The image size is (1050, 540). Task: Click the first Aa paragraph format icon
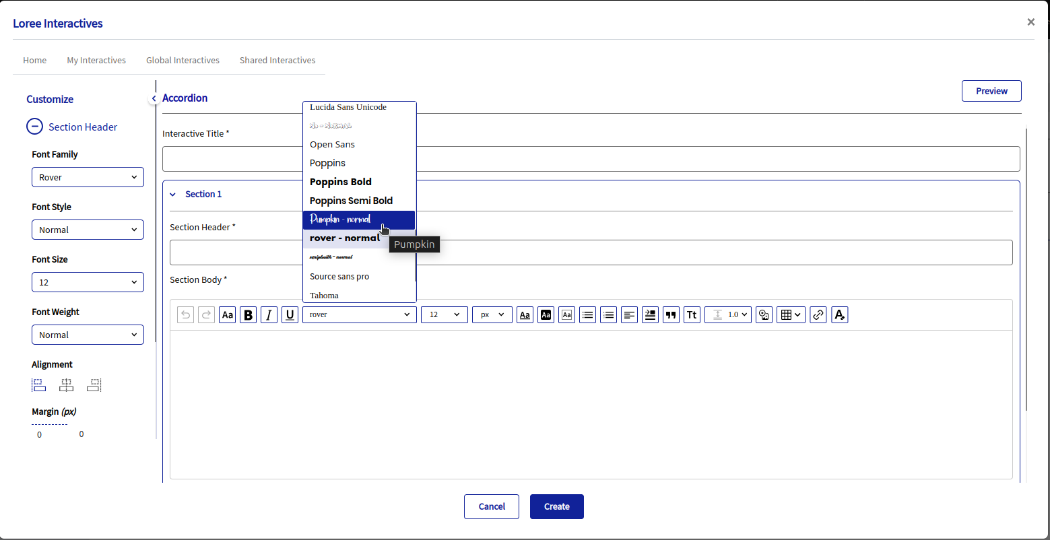[x=228, y=314]
